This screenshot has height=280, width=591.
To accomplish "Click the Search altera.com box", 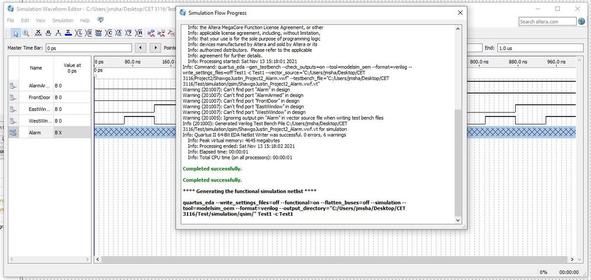I will coord(547,21).
